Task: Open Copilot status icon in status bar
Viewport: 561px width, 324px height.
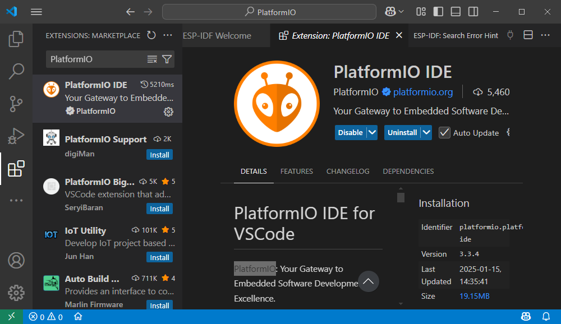Action: tap(526, 317)
